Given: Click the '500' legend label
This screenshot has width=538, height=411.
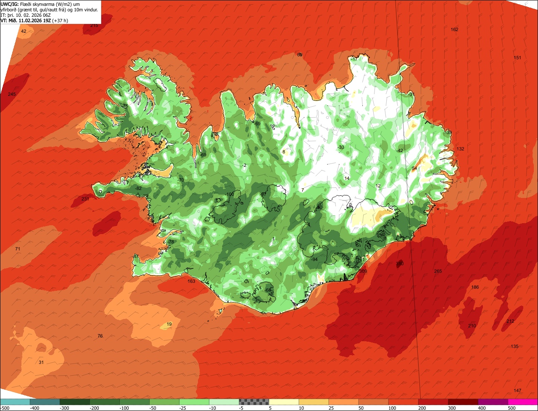Looking at the screenshot, I should (512, 408).
